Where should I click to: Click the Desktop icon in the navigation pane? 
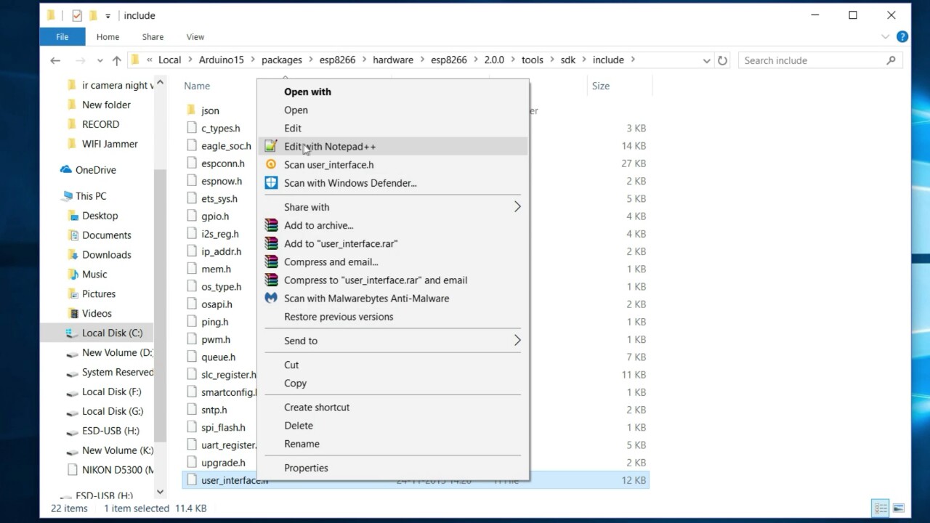[73, 216]
